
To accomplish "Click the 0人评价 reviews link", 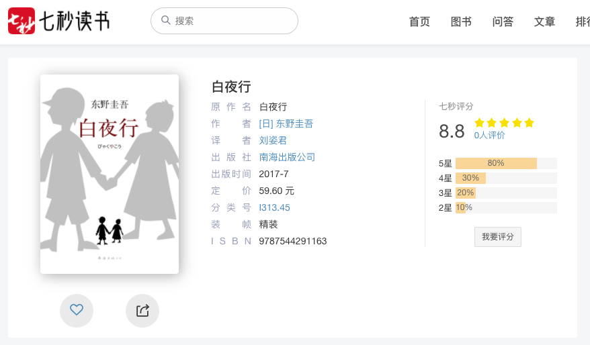I will 489,136.
